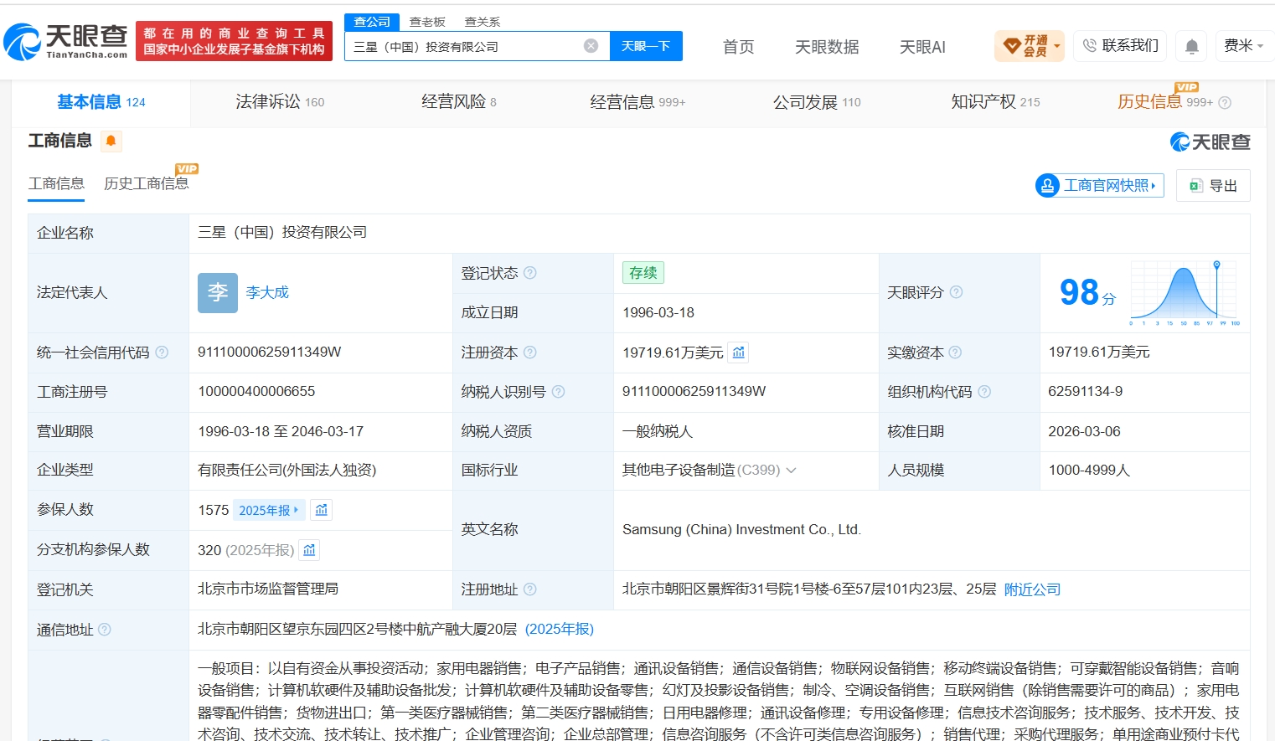Open 经营信息 tab
Image resolution: width=1275 pixels, height=741 pixels.
(637, 102)
